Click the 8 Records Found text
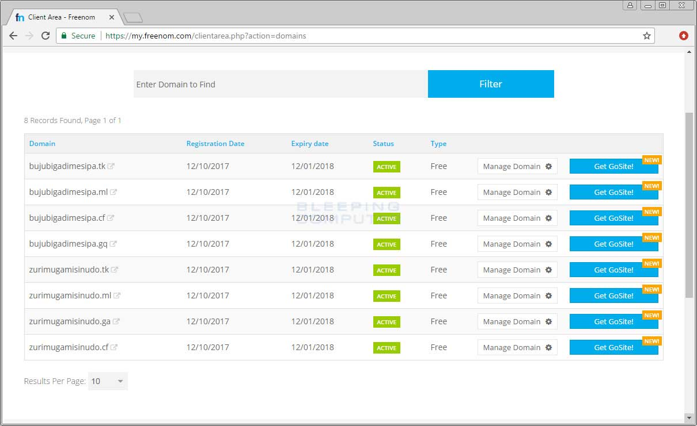 click(x=52, y=121)
